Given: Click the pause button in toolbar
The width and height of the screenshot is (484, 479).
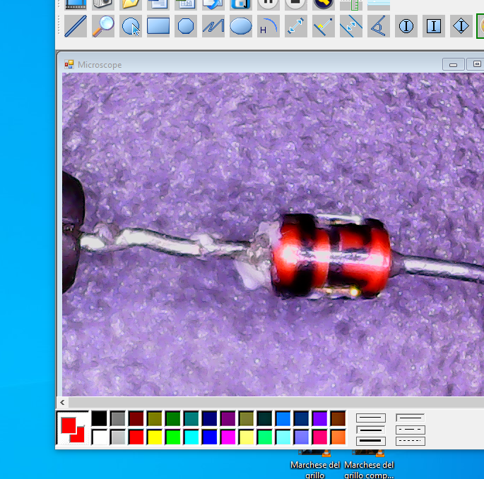Looking at the screenshot, I should point(268,4).
